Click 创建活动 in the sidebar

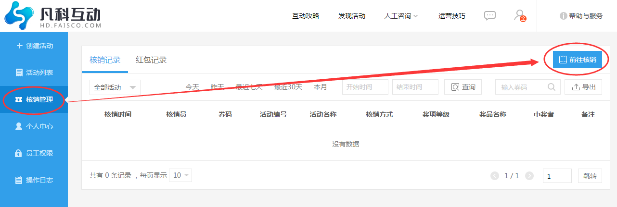click(34, 46)
